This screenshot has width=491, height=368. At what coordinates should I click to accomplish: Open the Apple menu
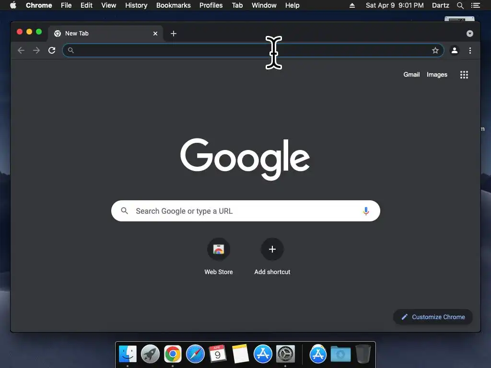click(13, 5)
